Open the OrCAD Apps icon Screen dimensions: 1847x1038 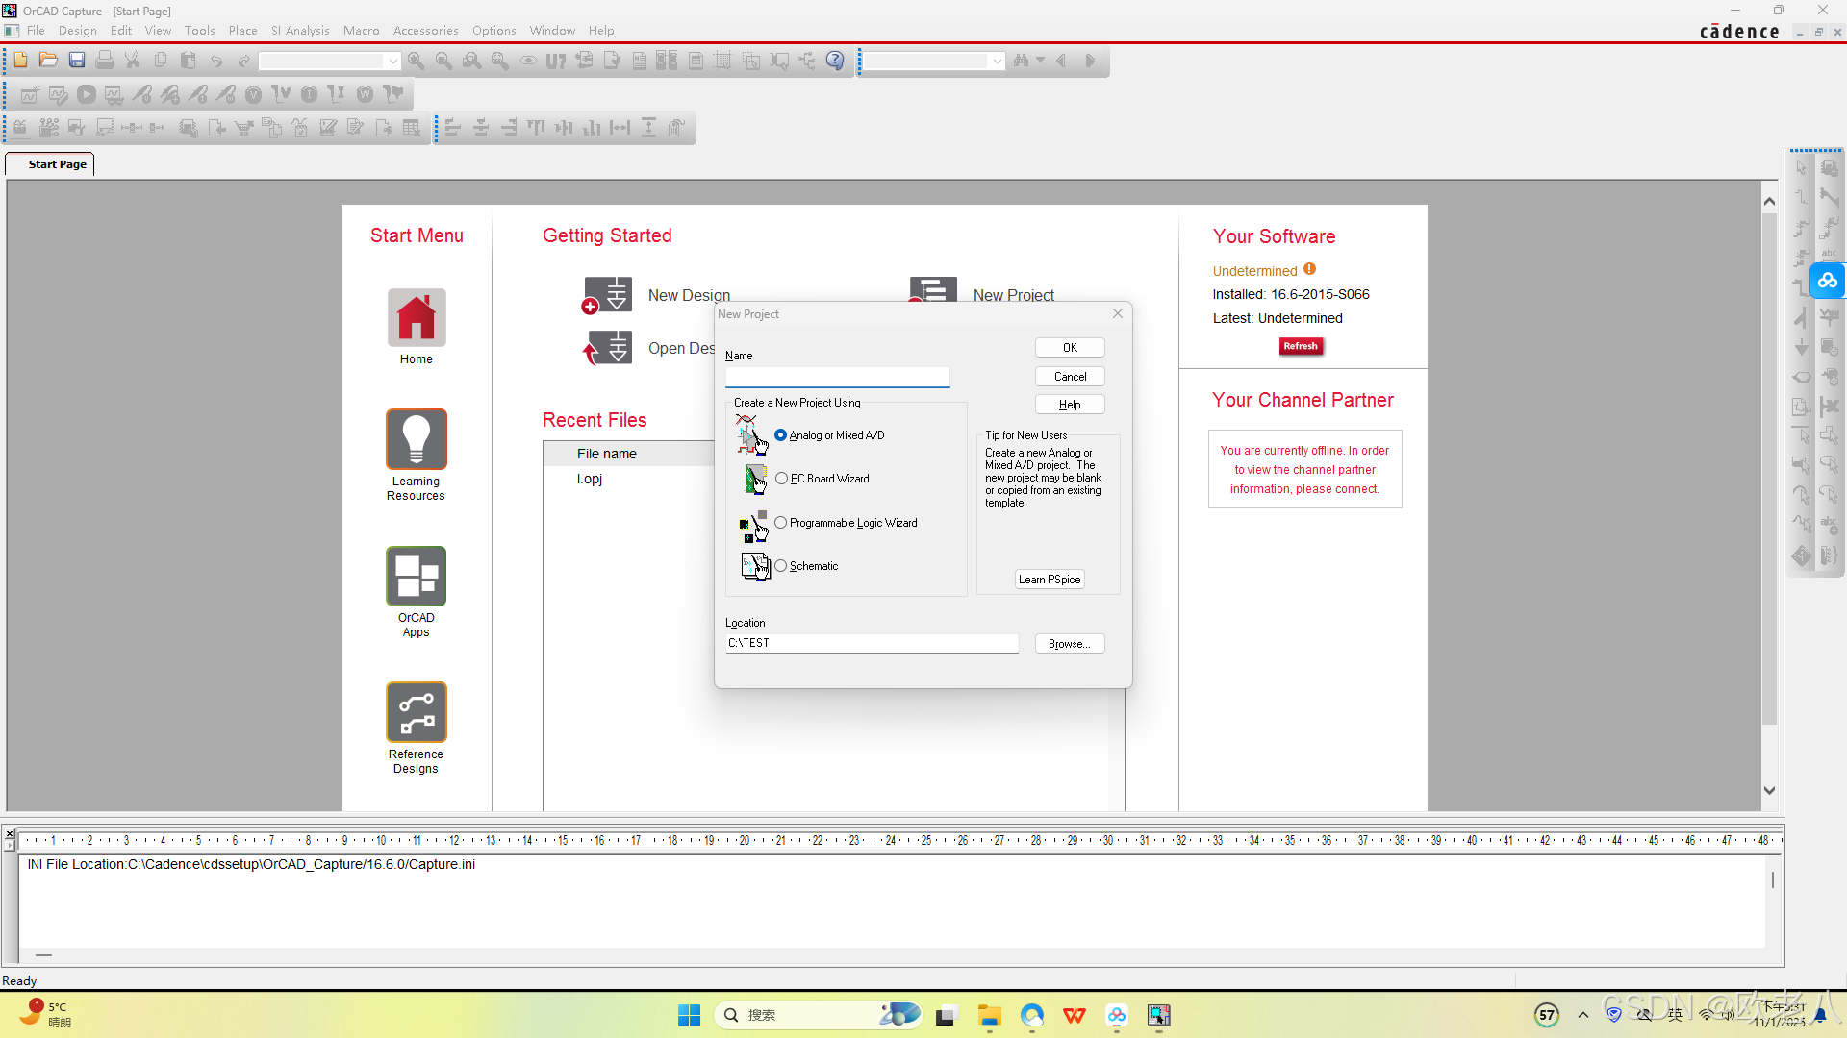click(417, 576)
